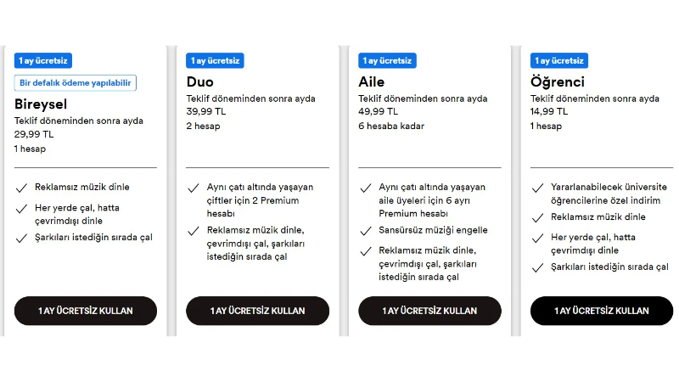The width and height of the screenshot is (679, 382).
Task: Click the Duo plan's 1 AY ÜCRETSİZ KULLAN button
Action: click(257, 311)
